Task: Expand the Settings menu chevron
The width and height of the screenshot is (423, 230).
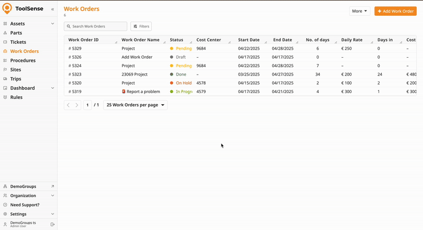Action: point(52,214)
